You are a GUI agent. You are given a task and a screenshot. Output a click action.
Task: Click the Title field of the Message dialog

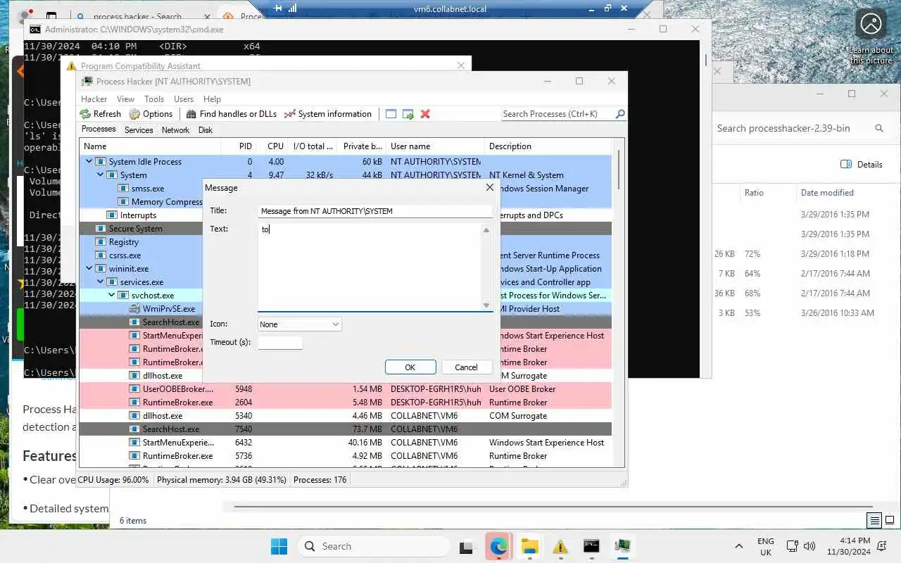pyautogui.click(x=375, y=211)
